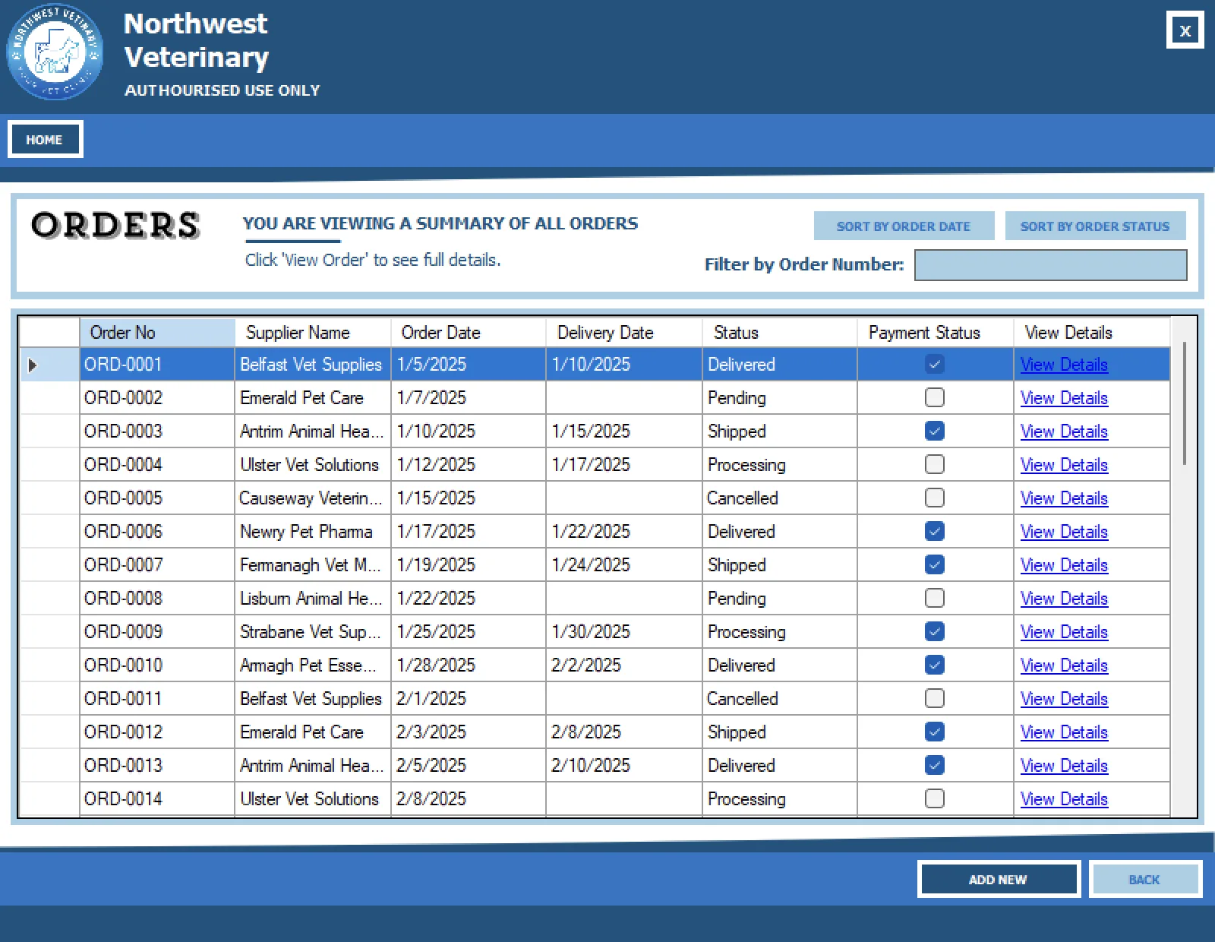Image resolution: width=1215 pixels, height=942 pixels.
Task: Check payment box for ORD-0008
Action: pos(935,599)
